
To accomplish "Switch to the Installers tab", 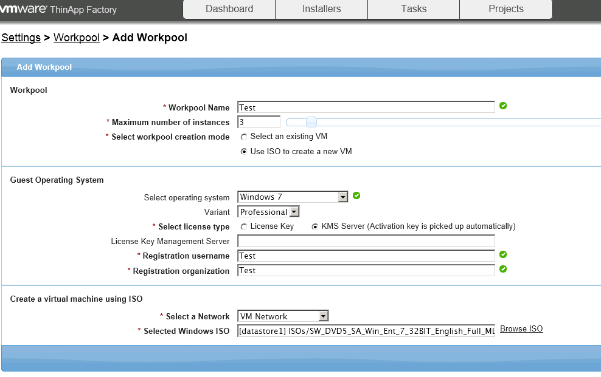I will 321,9.
